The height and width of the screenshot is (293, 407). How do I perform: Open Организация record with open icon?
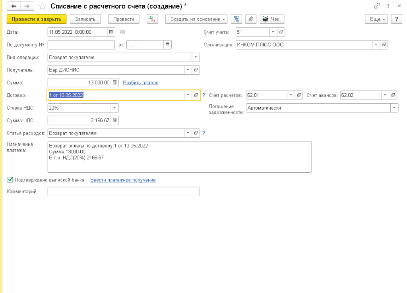[384, 45]
